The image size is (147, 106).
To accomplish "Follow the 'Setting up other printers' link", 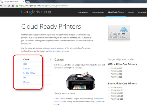I will click(58, 51).
